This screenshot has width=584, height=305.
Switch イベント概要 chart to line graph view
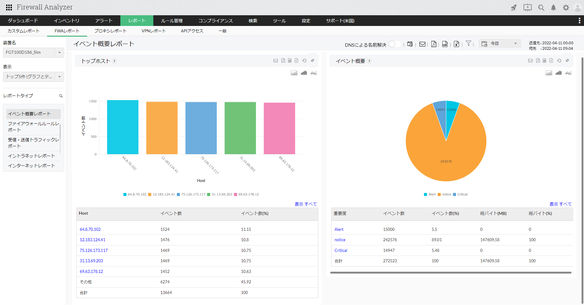(568, 73)
